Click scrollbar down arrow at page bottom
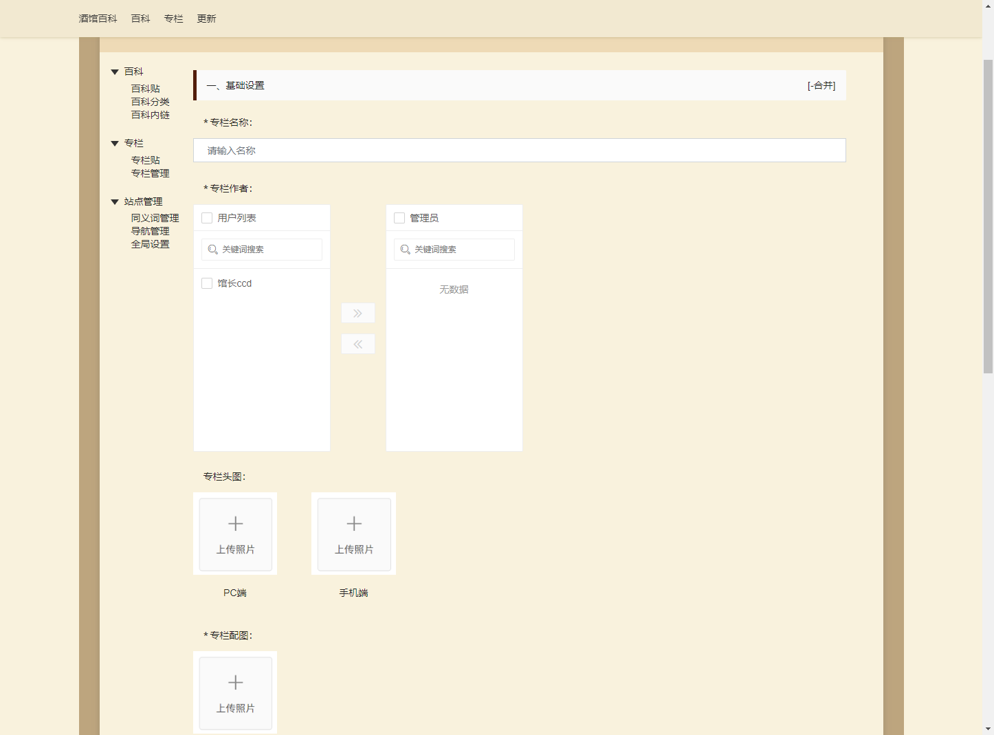 pyautogui.click(x=988, y=728)
